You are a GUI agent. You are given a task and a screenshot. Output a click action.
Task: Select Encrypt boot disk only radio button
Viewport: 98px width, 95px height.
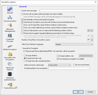pos(25,58)
